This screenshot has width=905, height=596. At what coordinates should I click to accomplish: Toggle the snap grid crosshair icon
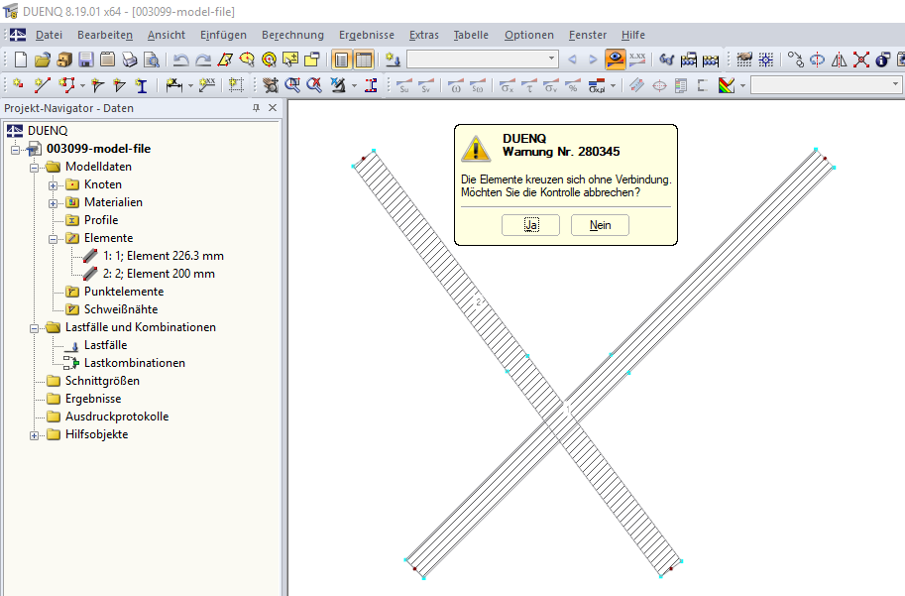766,60
